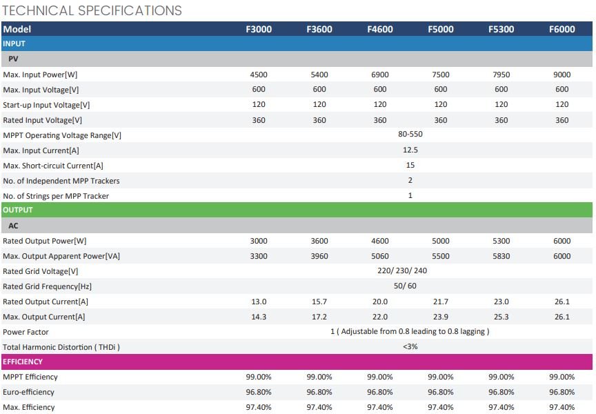Click the 220/ 230/ 240 grid voltage value
The image size is (596, 414).
tap(410, 270)
